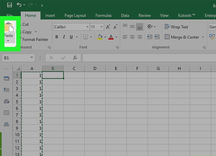Click the Borders icon

85,37
